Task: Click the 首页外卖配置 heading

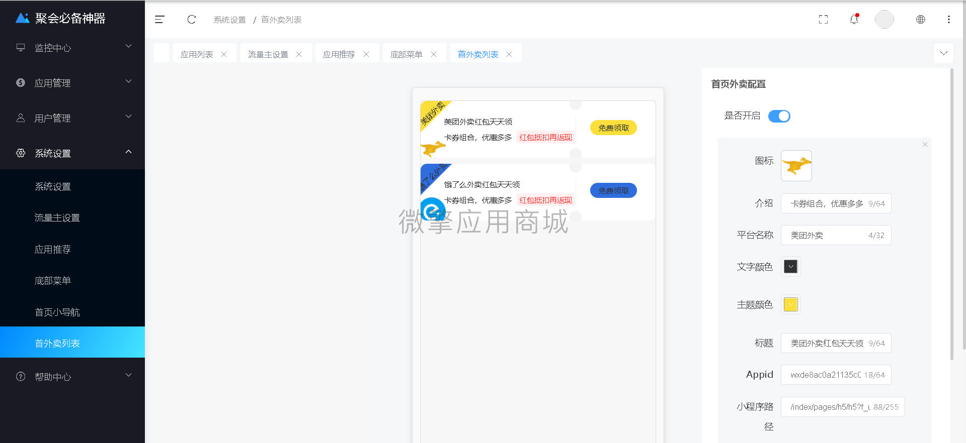Action: click(738, 84)
